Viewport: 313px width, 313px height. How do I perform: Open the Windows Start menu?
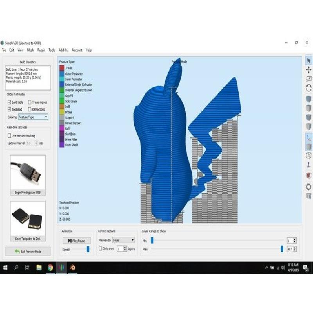click(5, 268)
